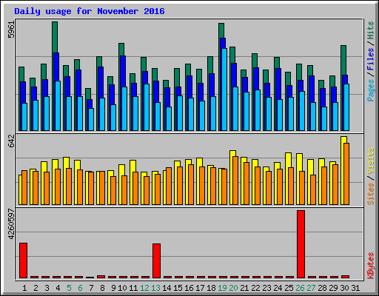379x296 pixels.
Task: Click the day 23 axis label
Action: (x=266, y=288)
